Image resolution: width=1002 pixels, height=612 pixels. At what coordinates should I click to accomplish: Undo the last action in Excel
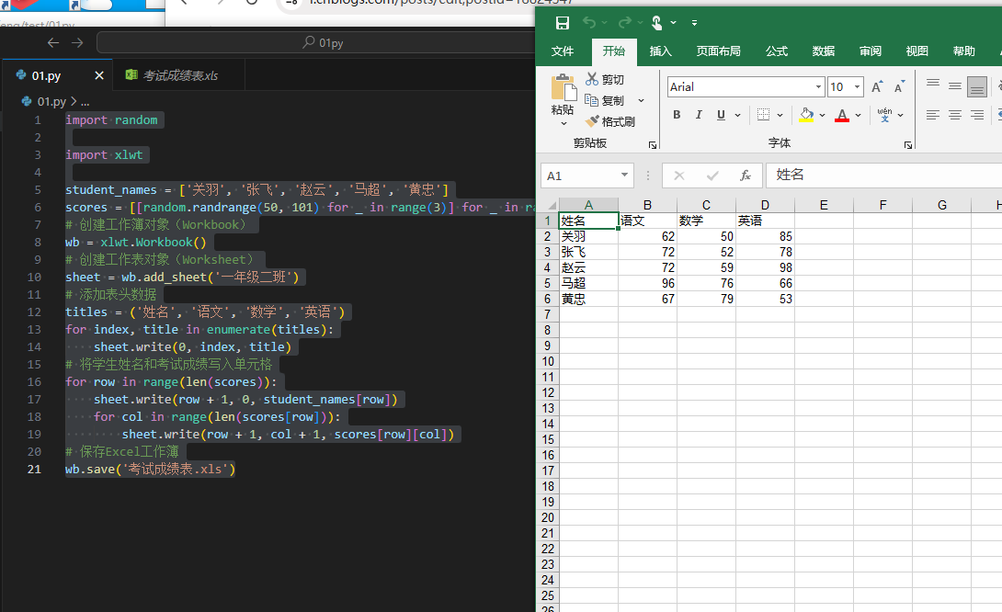[x=589, y=23]
